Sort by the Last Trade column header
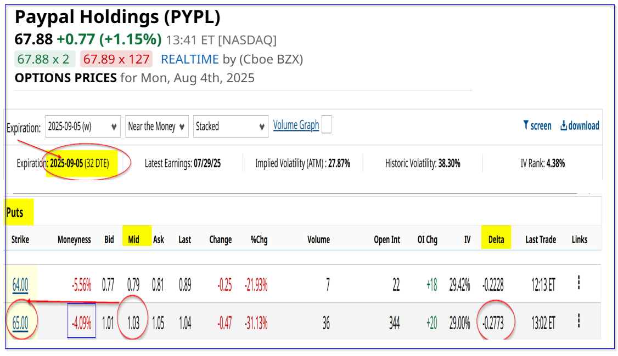The image size is (618, 356). (x=541, y=239)
